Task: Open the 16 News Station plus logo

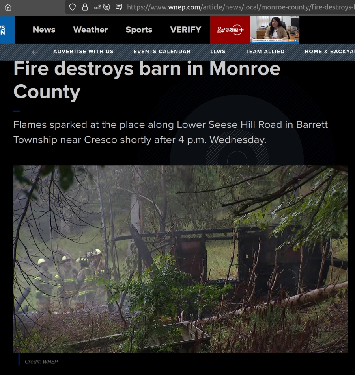Action: [x=230, y=30]
